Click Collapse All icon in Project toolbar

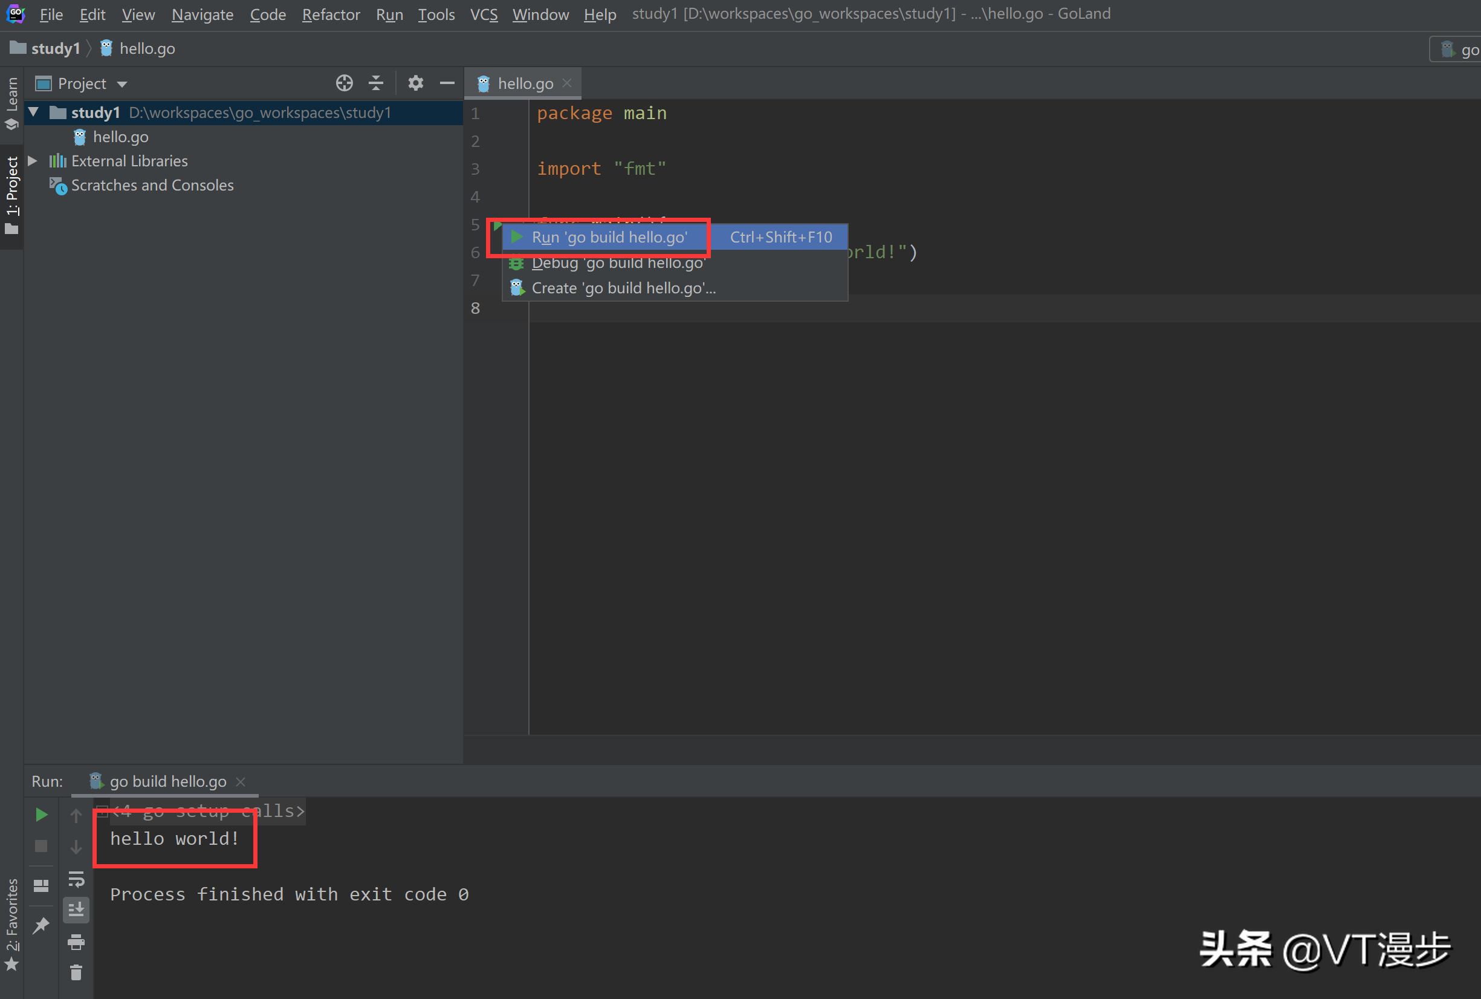coord(375,83)
